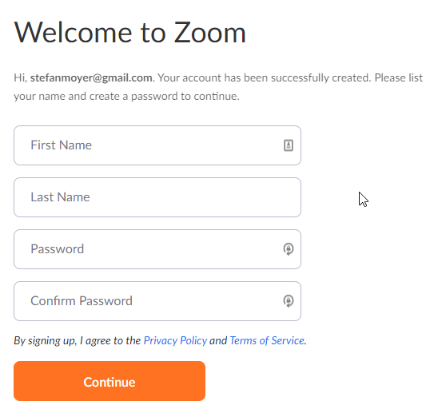
Task: Open the Terms of Service link
Action: coord(267,340)
